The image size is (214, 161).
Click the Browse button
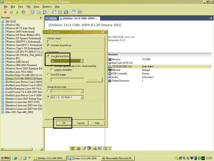pos(94,80)
